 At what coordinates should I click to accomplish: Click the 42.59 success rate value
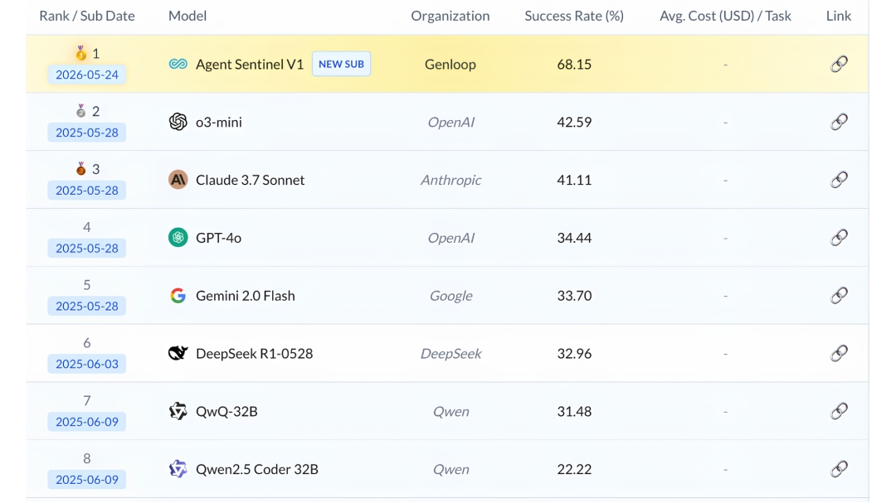coord(574,122)
